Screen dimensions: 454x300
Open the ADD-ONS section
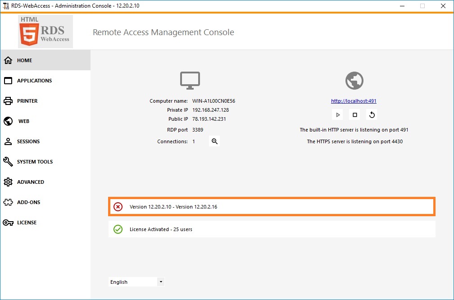coord(29,202)
